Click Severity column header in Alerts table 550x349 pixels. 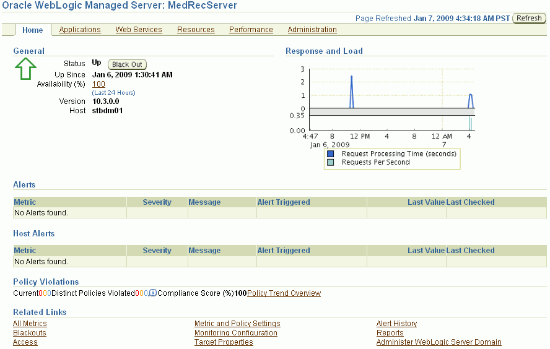pos(157,202)
